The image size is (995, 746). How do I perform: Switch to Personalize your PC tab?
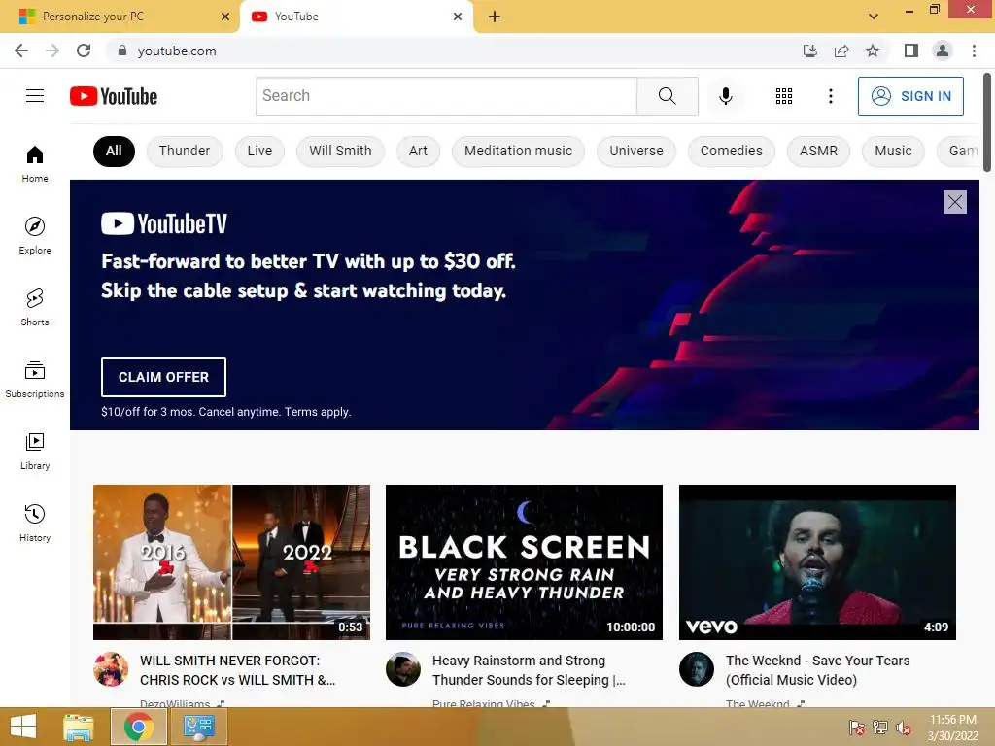(x=120, y=17)
